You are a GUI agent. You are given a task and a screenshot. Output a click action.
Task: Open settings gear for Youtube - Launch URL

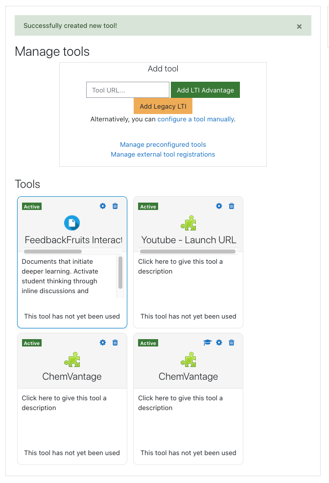pyautogui.click(x=219, y=206)
